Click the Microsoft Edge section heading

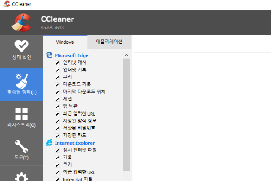point(72,55)
